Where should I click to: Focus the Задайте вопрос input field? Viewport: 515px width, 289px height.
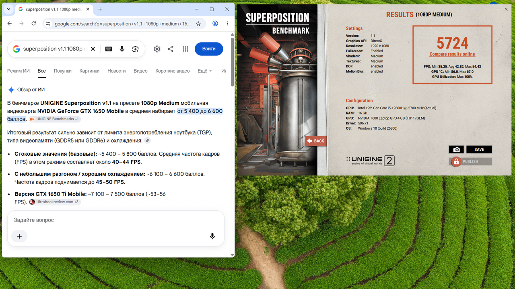(x=115, y=220)
